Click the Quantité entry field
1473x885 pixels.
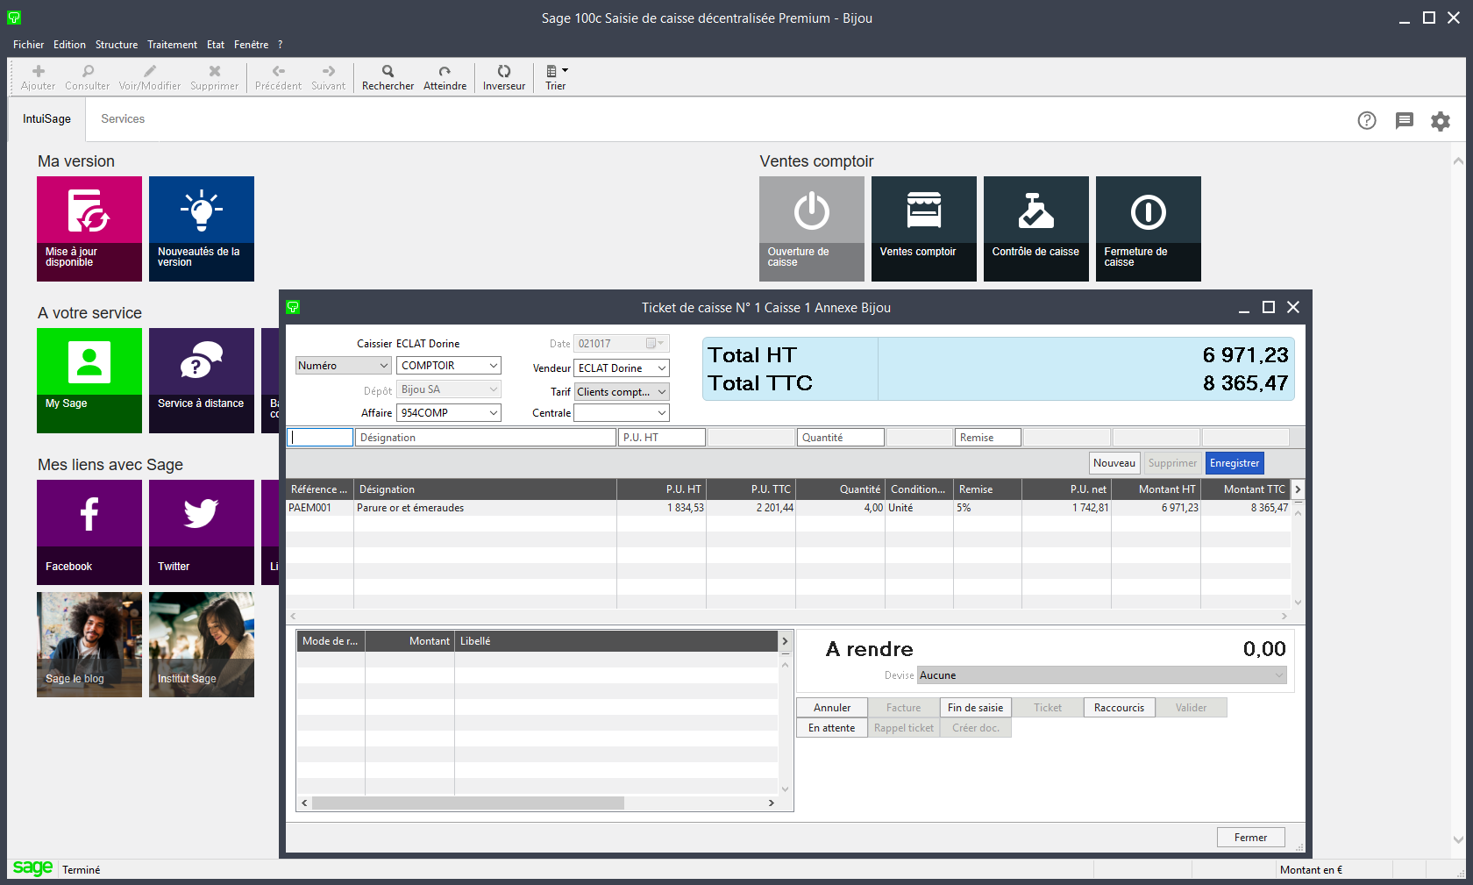pos(841,438)
